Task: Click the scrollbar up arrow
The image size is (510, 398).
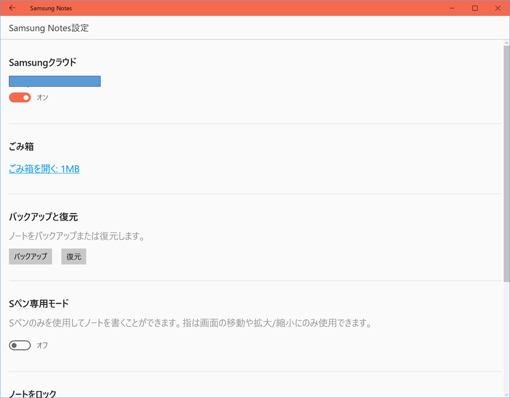Action: pos(507,43)
